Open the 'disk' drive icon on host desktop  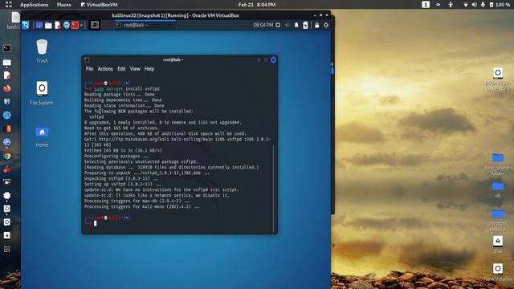pos(498,244)
